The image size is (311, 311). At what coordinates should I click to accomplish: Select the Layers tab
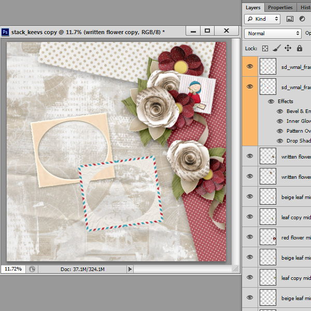coord(253,8)
